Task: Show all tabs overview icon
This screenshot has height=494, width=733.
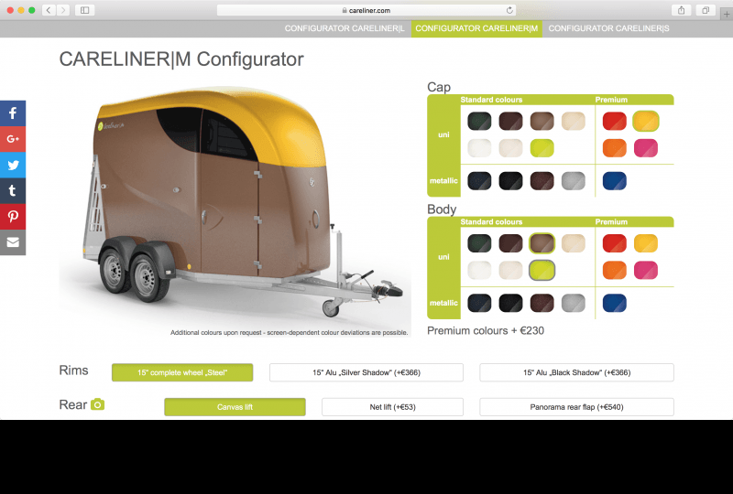Action: point(706,10)
